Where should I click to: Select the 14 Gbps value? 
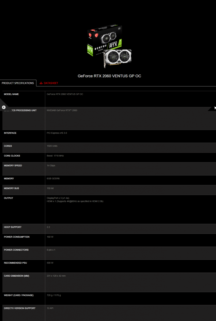coord(51,166)
